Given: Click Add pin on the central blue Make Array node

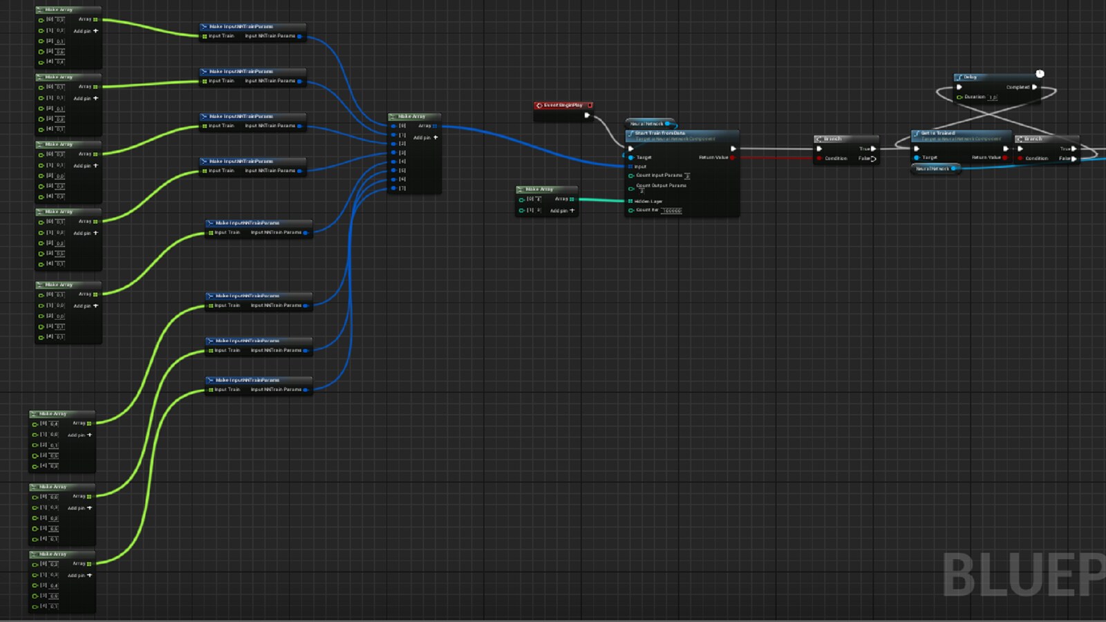Looking at the screenshot, I should 434,138.
